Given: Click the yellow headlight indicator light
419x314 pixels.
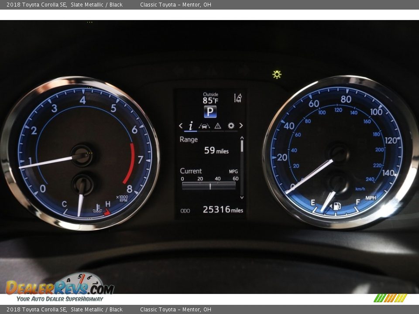Looking at the screenshot, I should [x=277, y=74].
